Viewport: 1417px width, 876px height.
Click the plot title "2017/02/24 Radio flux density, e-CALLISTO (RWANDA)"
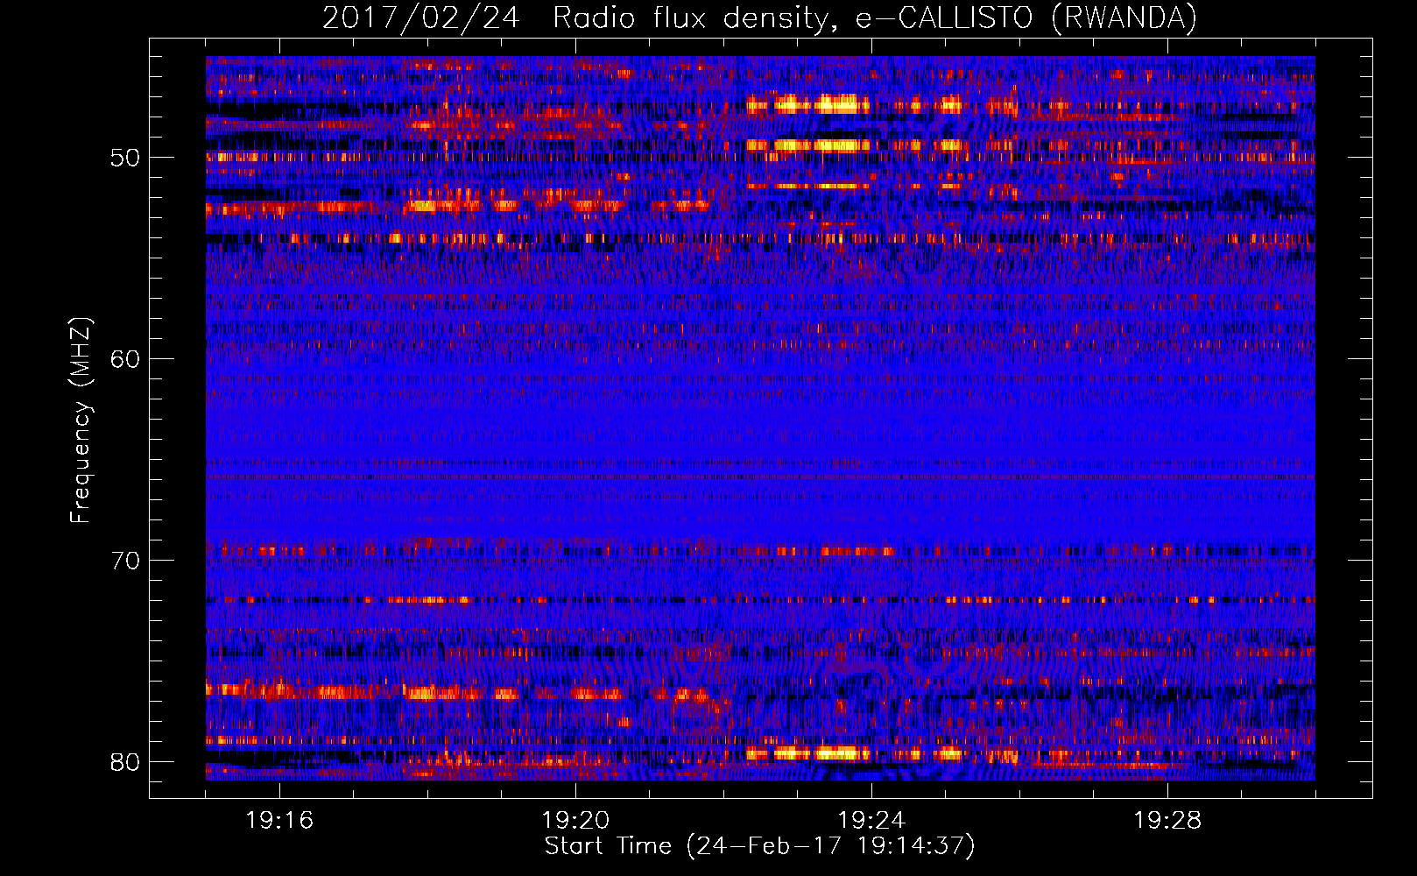[x=759, y=18]
